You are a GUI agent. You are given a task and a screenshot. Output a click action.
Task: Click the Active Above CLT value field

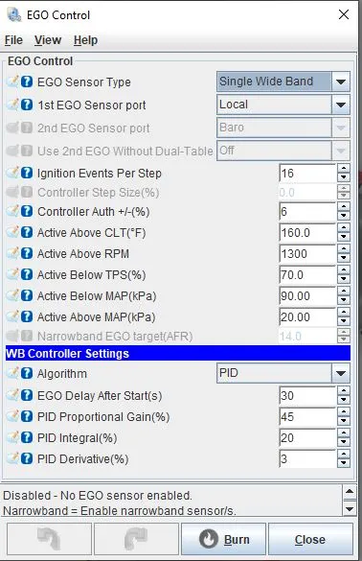[307, 233]
